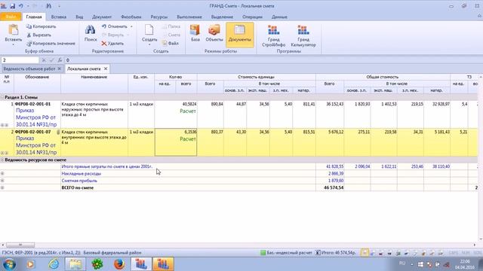Click Расчет in row ФЕР08-02-001-01

(x=188, y=111)
